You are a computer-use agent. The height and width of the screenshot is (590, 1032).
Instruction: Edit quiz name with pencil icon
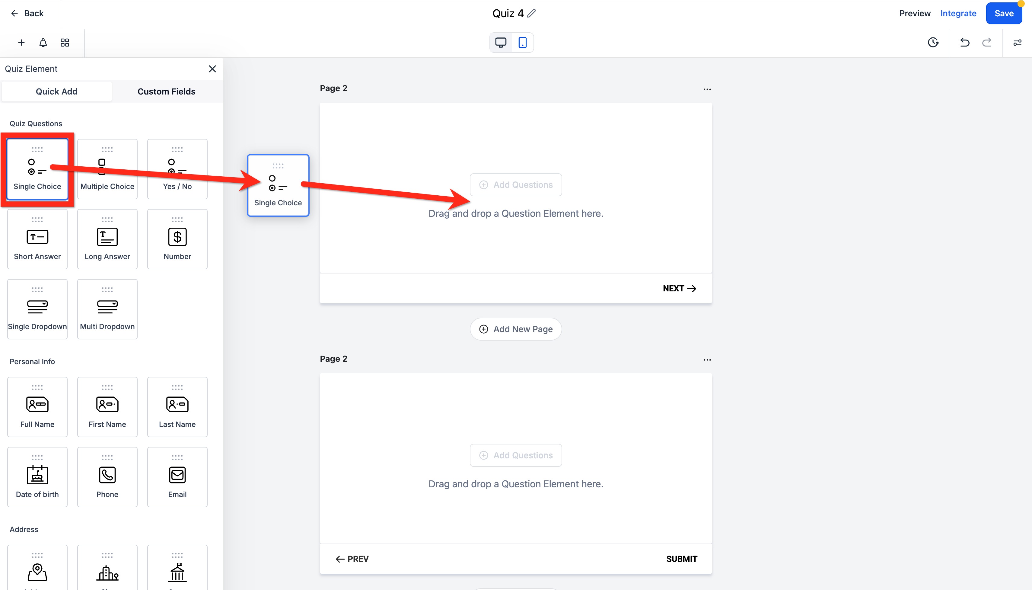pos(532,13)
